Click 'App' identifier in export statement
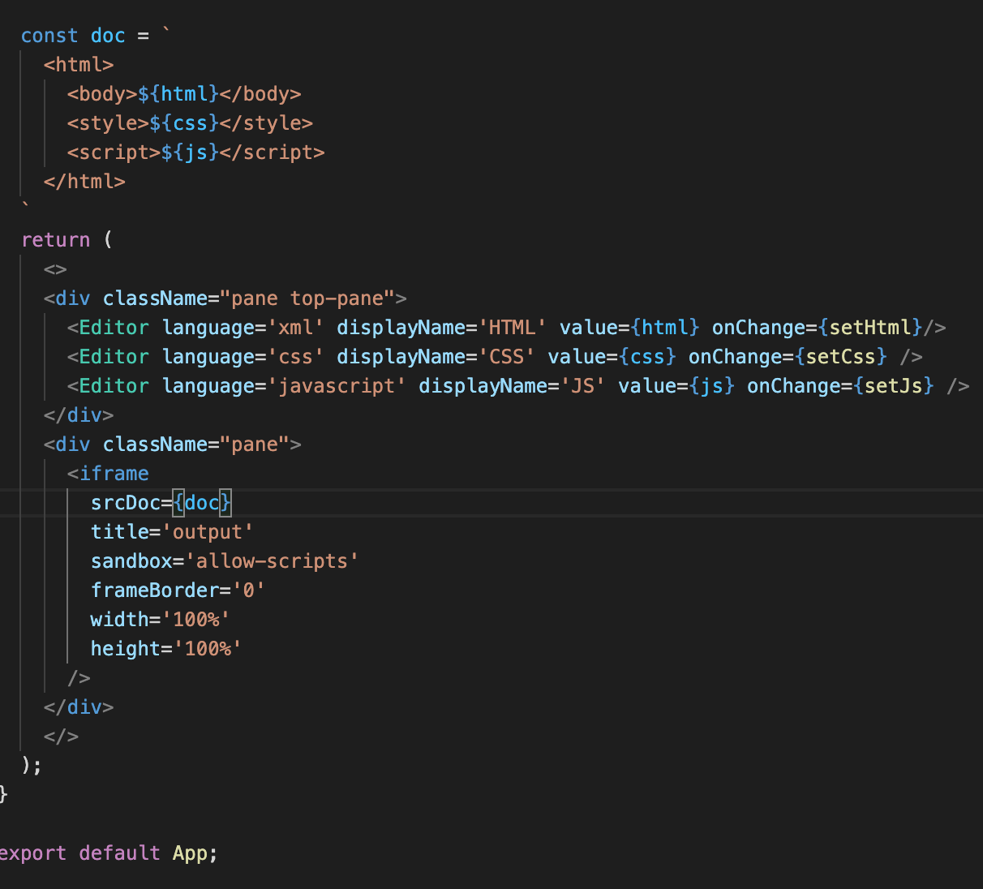This screenshot has width=983, height=889. click(x=190, y=853)
